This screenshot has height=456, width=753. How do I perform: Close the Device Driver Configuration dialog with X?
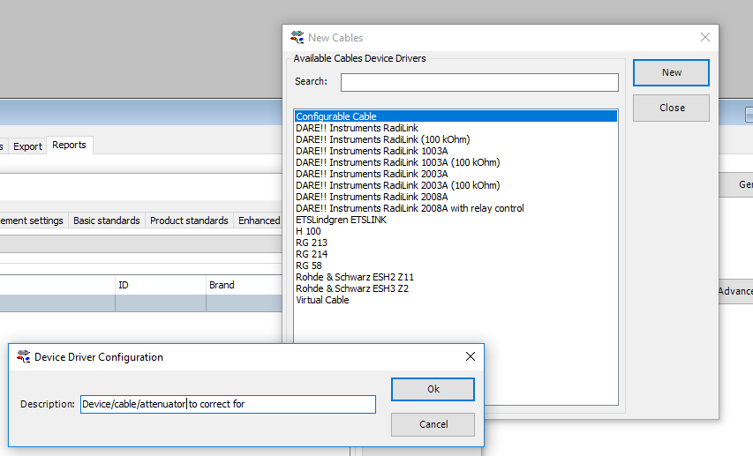471,356
